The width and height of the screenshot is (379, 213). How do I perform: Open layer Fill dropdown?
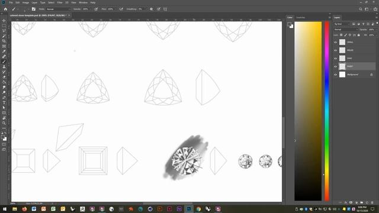tap(376, 35)
